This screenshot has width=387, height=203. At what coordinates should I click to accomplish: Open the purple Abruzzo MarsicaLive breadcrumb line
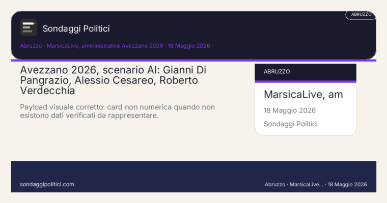pos(115,46)
